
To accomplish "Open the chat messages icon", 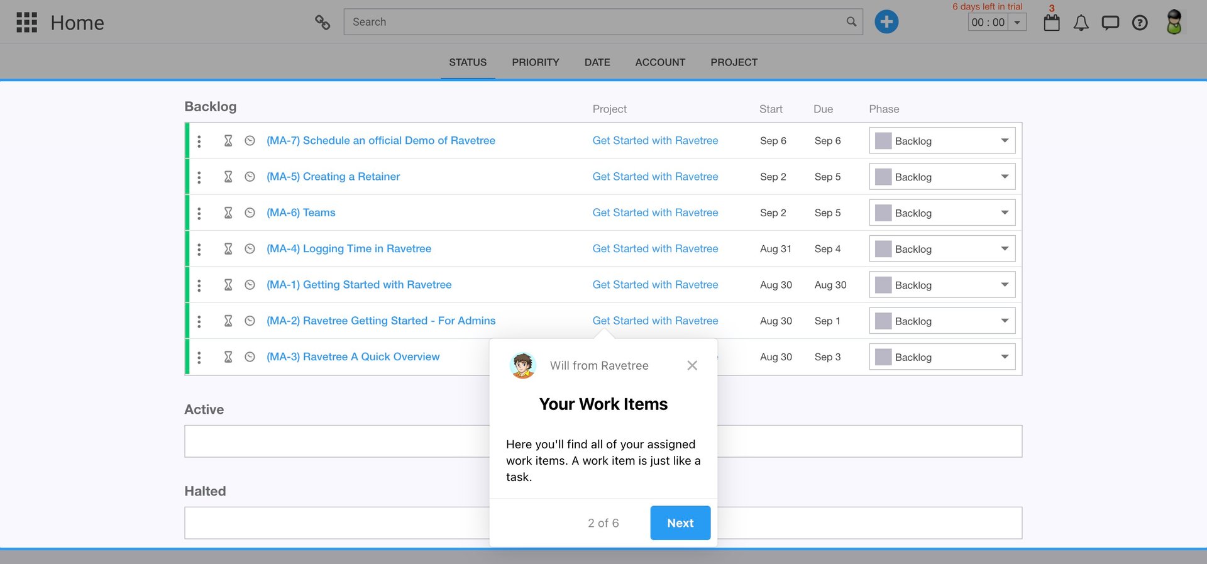I will (1110, 23).
